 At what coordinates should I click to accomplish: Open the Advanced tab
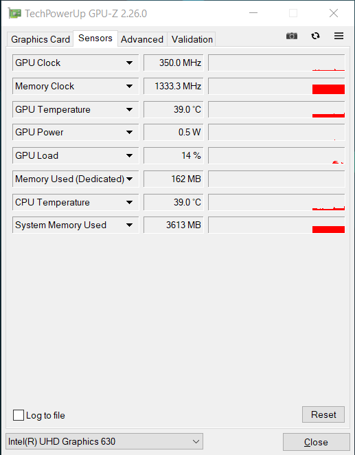[x=142, y=39]
